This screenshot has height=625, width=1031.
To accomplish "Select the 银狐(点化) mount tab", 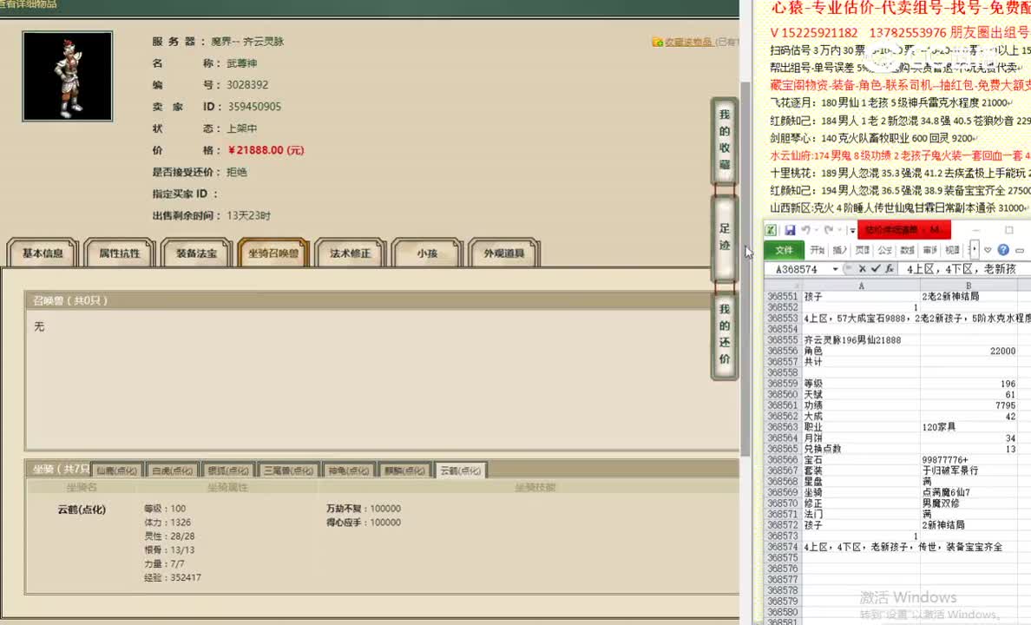I will coord(228,470).
